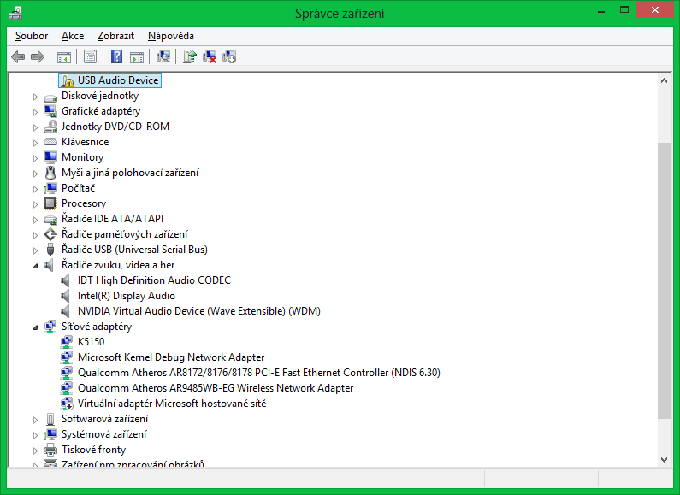Click the vertical scrollbar thumb
680x495 pixels.
point(664,280)
